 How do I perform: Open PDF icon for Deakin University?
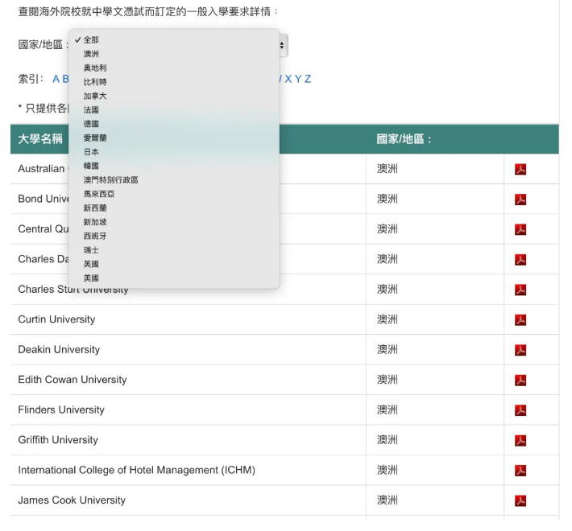tap(520, 350)
